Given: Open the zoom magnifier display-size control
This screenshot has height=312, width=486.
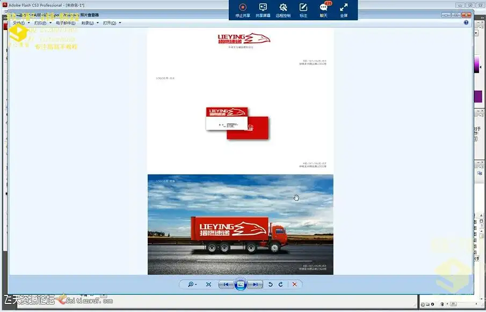Looking at the screenshot, I should (192, 284).
